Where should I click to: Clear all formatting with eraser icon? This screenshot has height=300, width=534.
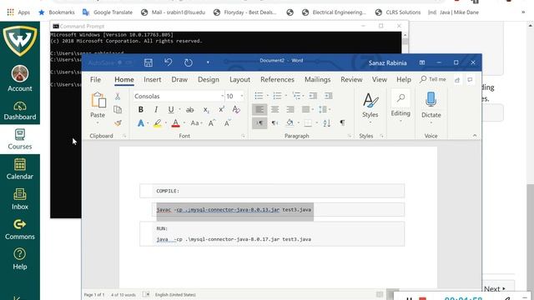coord(236,109)
